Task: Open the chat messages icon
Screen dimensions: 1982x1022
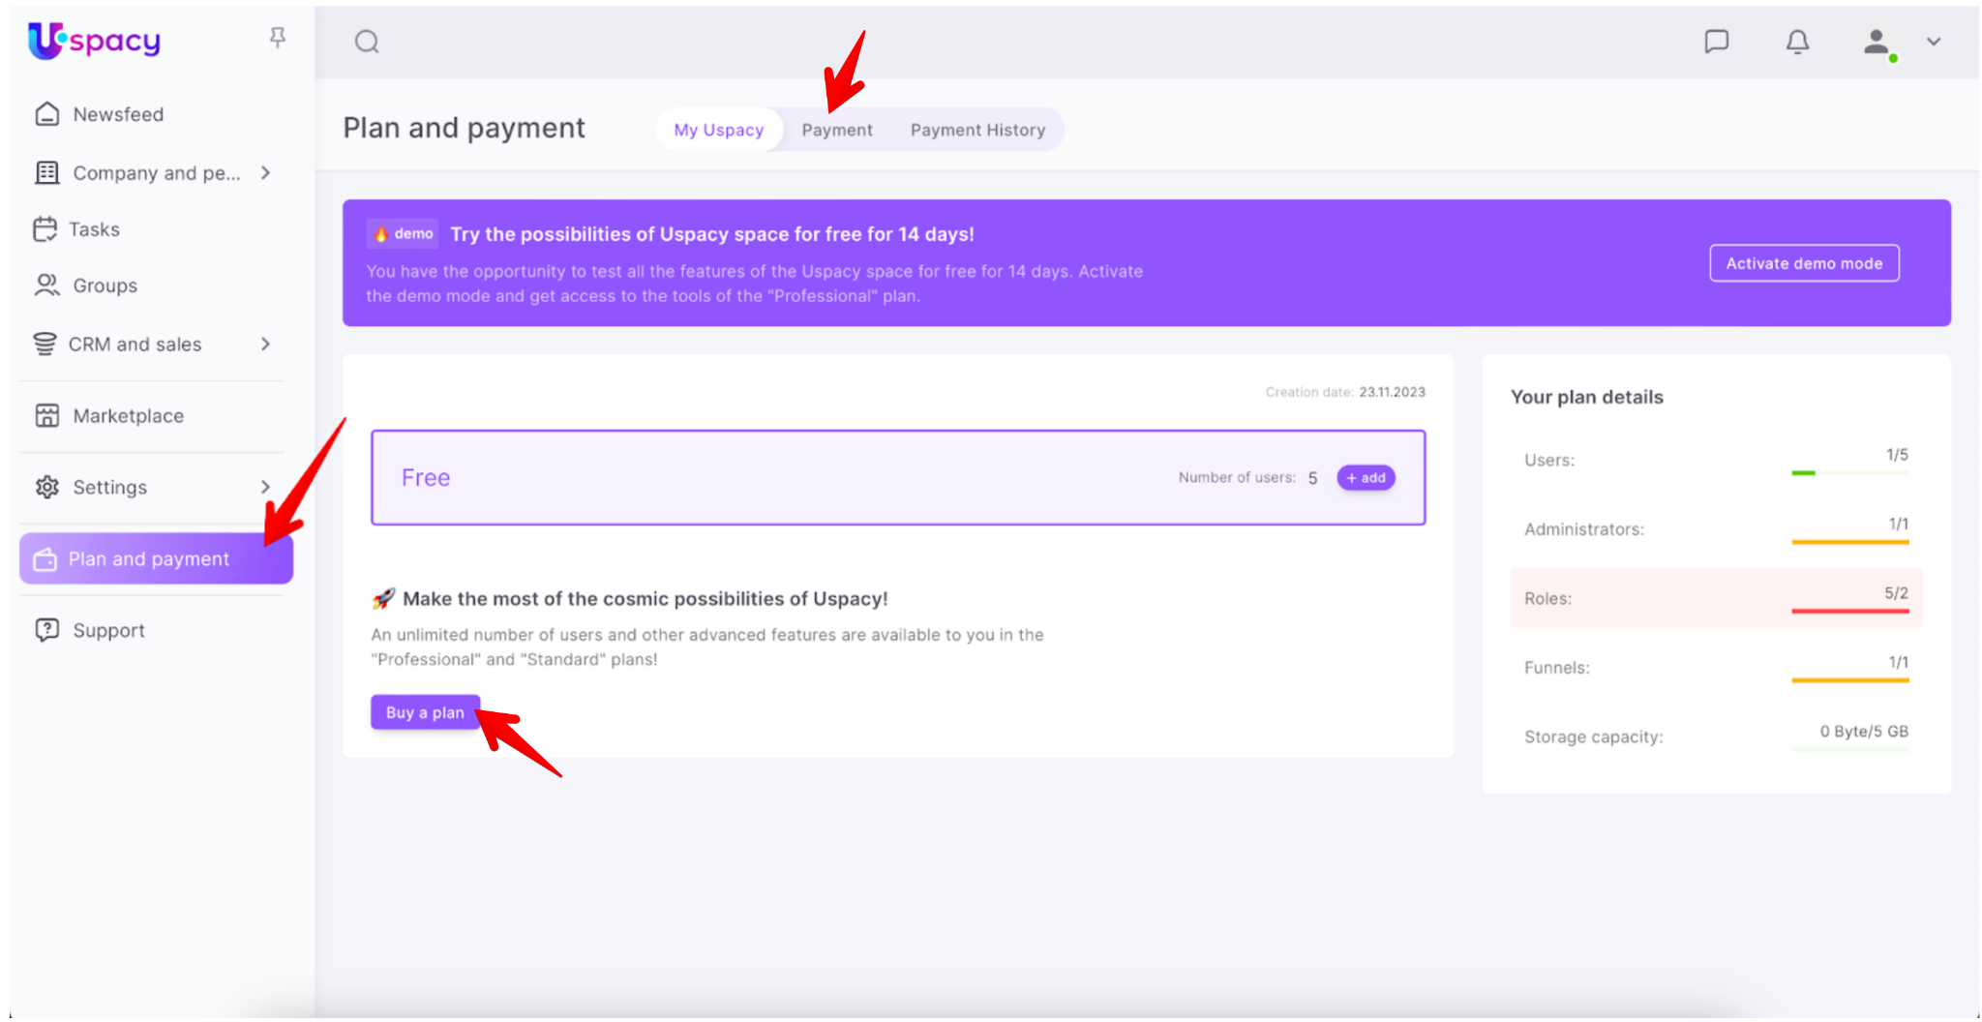Action: pos(1716,42)
